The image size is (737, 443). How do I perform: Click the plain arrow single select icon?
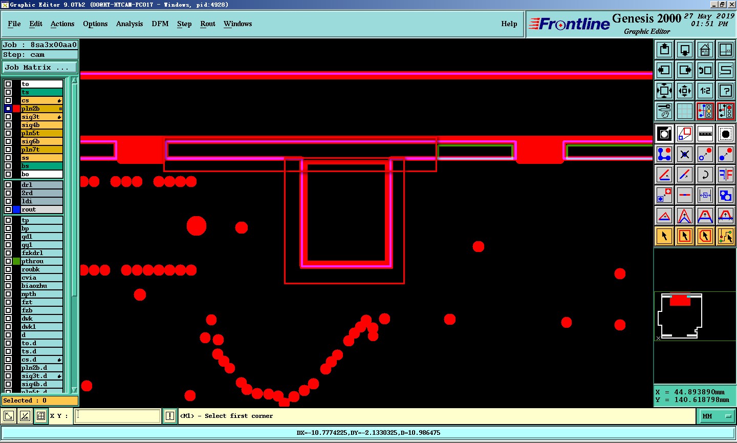click(x=664, y=236)
